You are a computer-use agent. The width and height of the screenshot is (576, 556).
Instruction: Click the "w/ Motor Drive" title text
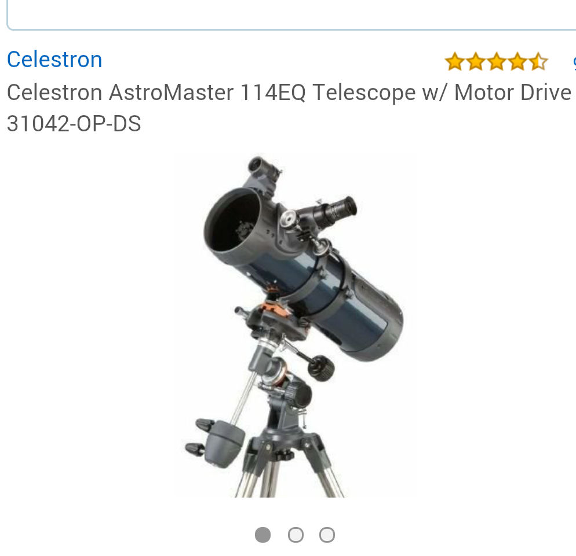[x=497, y=92]
